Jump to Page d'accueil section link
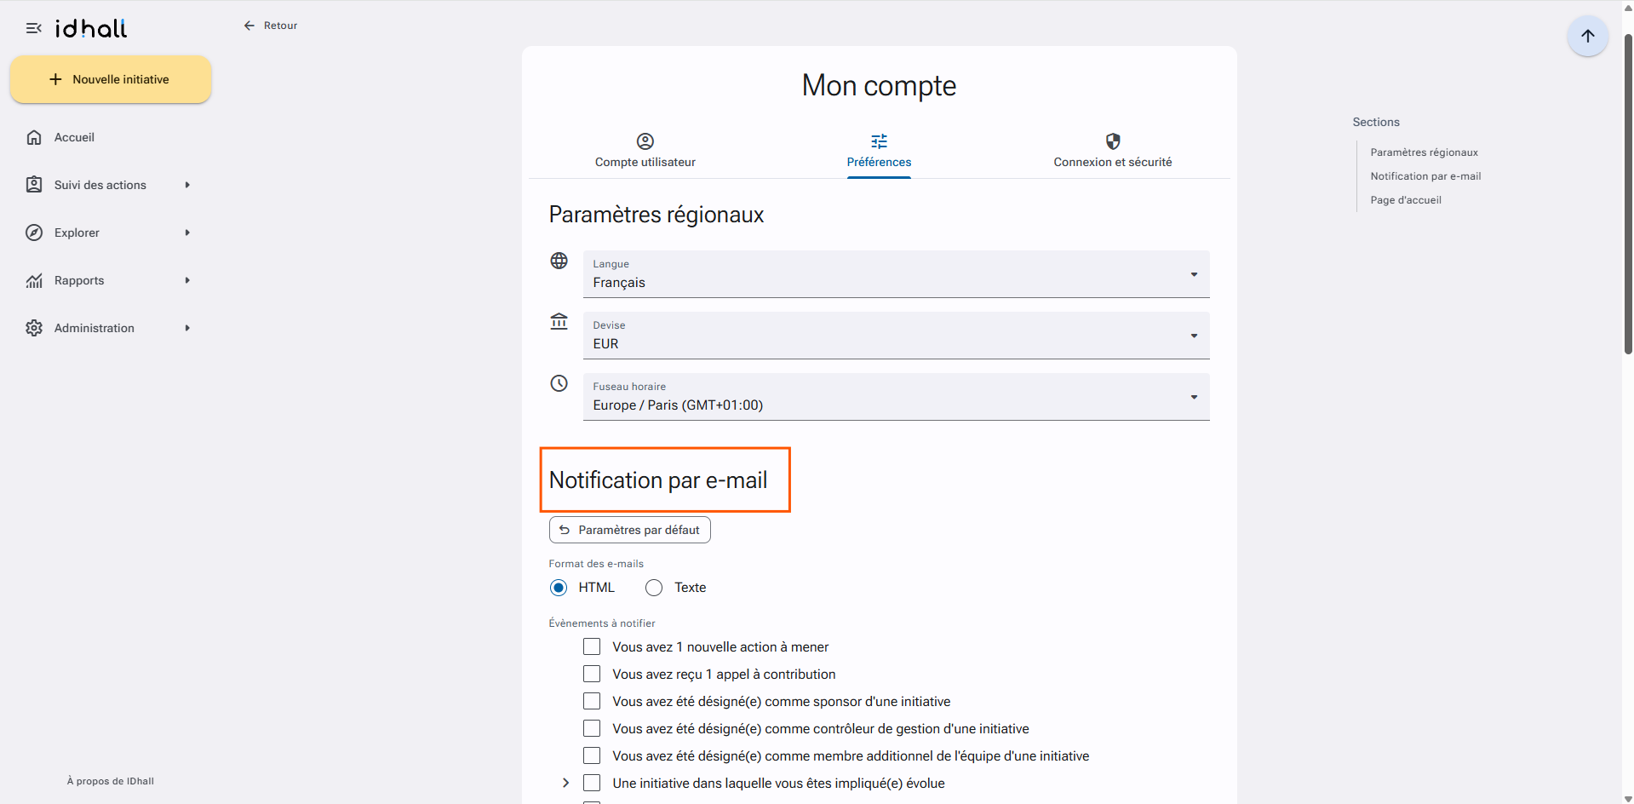Viewport: 1634px width, 804px height. point(1406,200)
